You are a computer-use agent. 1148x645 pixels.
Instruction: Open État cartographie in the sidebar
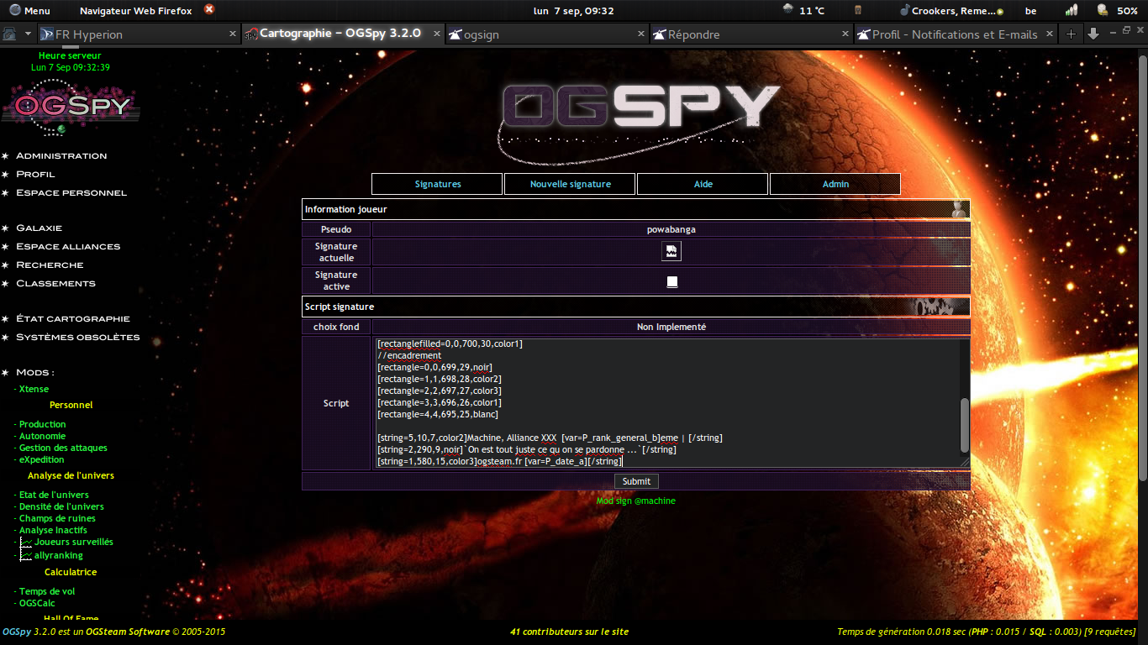[73, 319]
